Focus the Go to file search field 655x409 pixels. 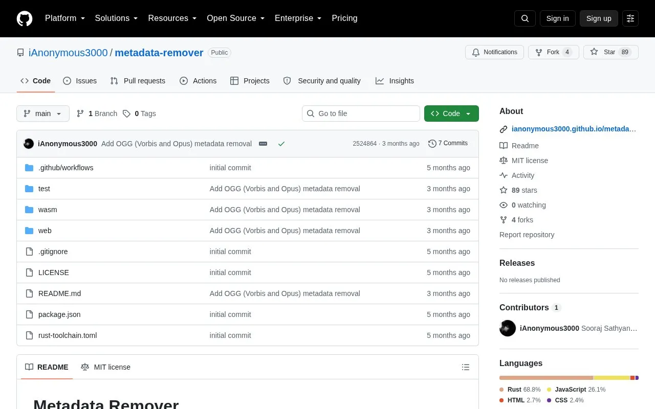point(361,113)
